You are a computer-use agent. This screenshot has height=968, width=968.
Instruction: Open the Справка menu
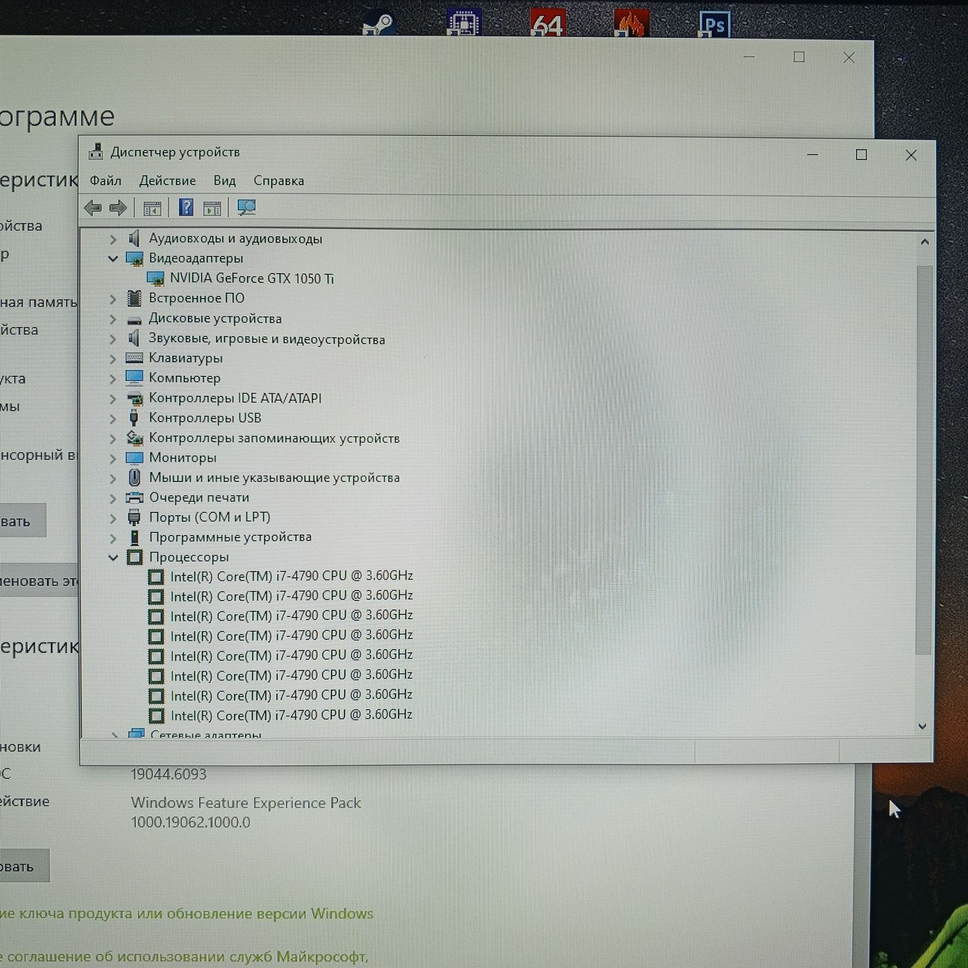point(279,181)
